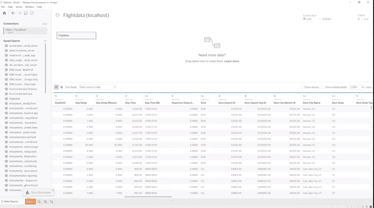Select 'Errors in the last hour' search
This screenshot has width=374, height=208.
(x=21, y=94)
